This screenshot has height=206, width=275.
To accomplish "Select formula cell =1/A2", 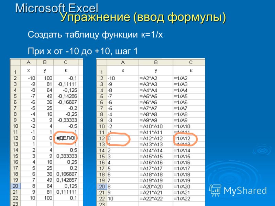I will click(189, 78).
